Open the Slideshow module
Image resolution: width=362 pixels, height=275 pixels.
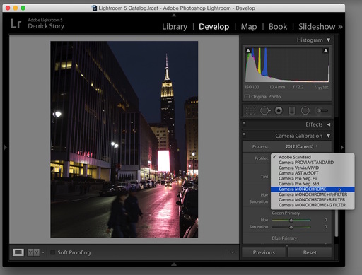(x=317, y=27)
